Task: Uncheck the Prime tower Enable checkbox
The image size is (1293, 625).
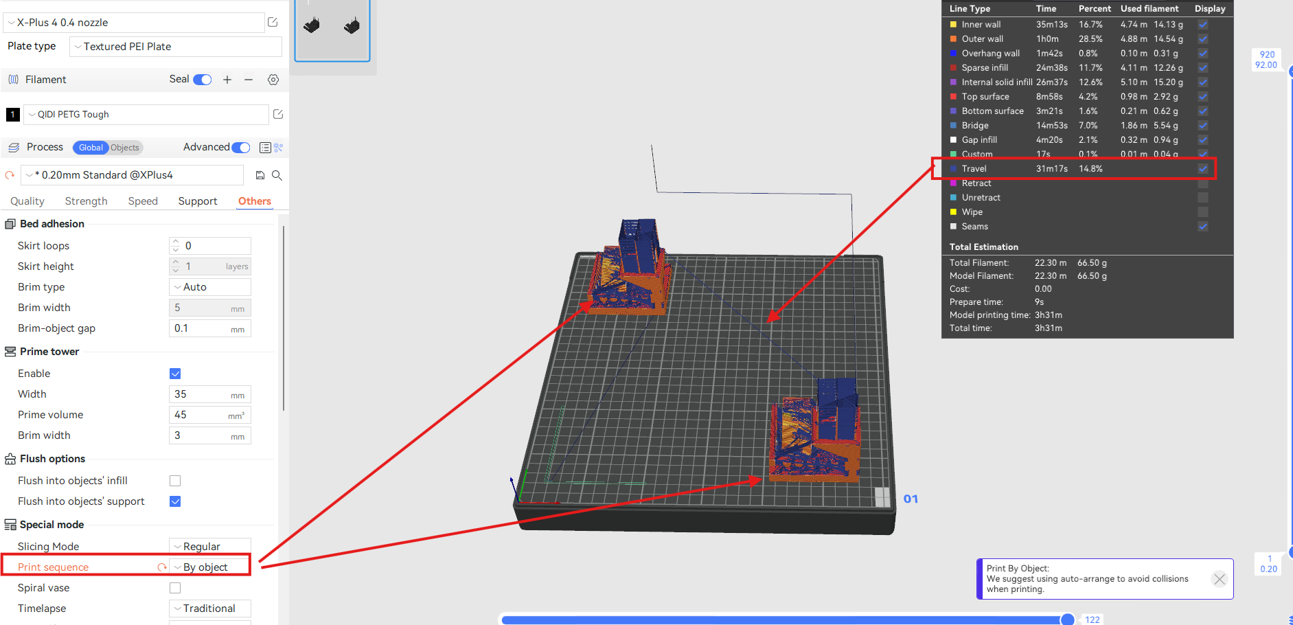Action: (x=175, y=373)
